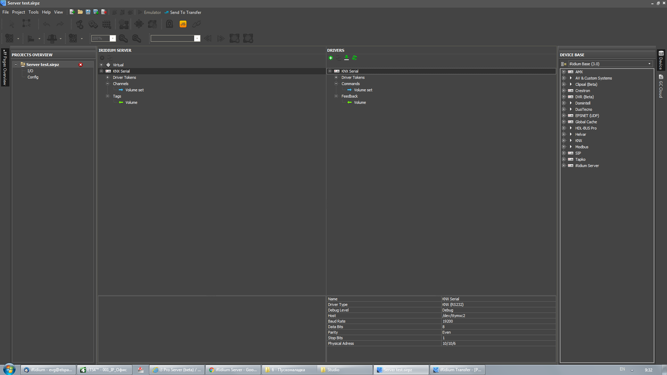The width and height of the screenshot is (667, 375).
Task: Collapse the Feedback node in Drivers
Action: tap(336, 96)
